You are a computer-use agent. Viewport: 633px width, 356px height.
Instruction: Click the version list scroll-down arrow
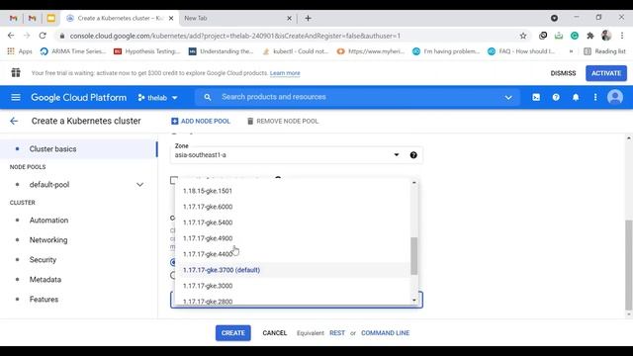[414, 300]
